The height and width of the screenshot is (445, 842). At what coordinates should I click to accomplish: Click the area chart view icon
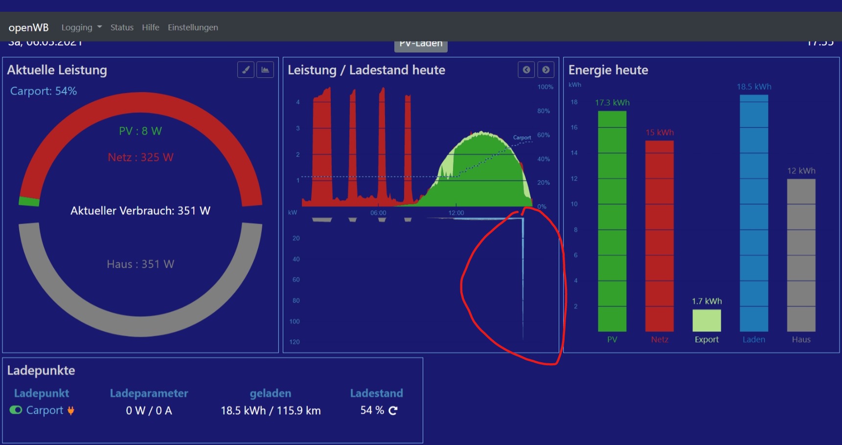pos(265,70)
